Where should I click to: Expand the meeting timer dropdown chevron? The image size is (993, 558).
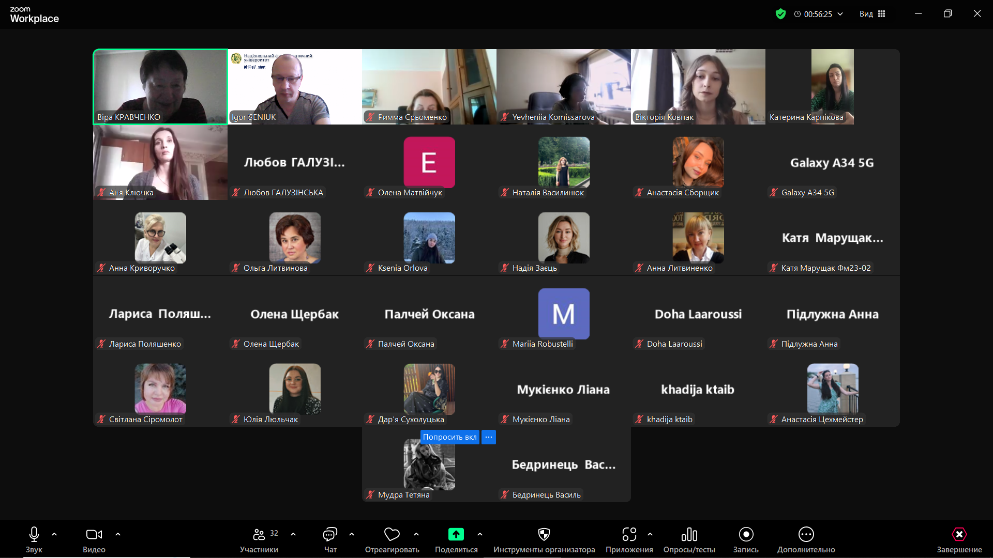(x=840, y=14)
